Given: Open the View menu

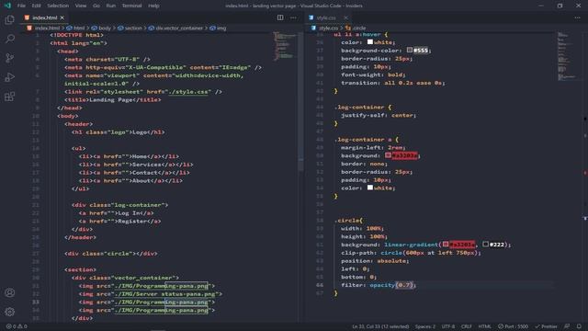Looking at the screenshot, I should click(81, 6).
